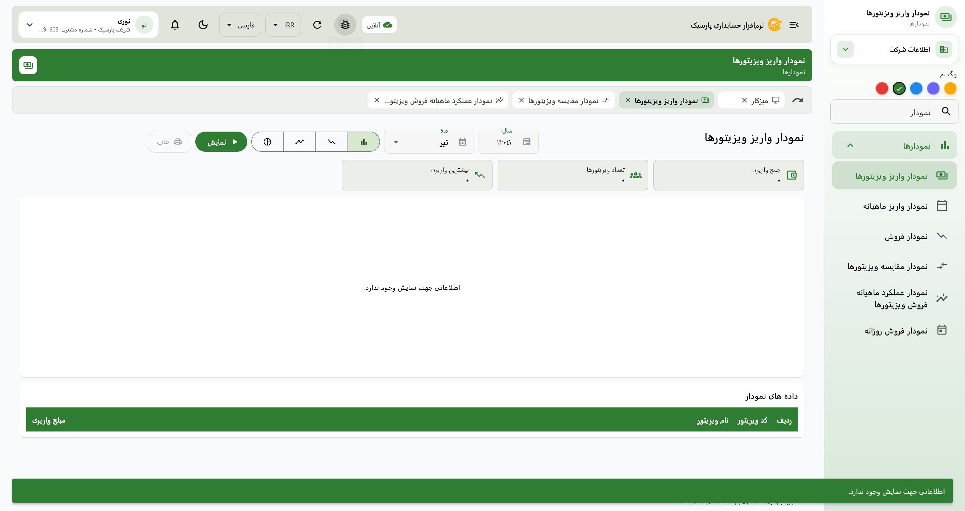Open the notifications bell
The width and height of the screenshot is (965, 511).
pyautogui.click(x=175, y=25)
